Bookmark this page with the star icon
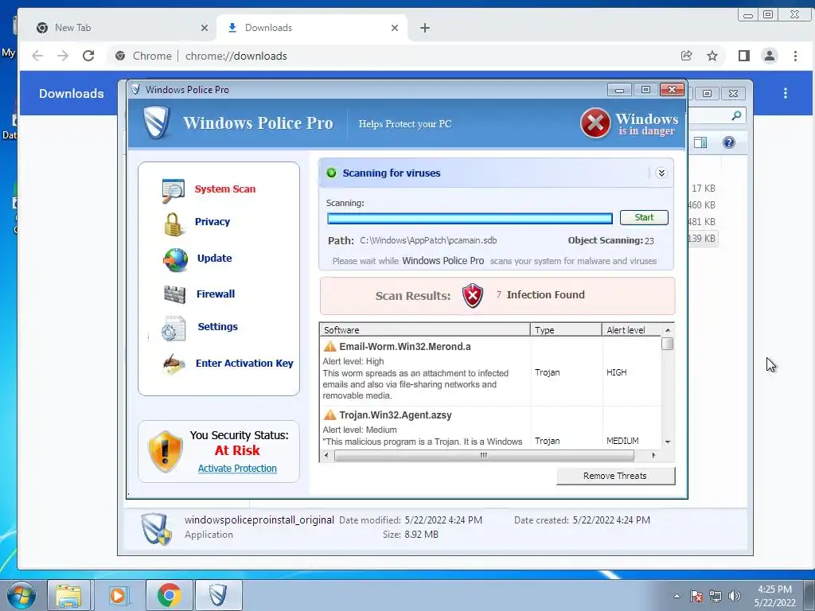 tap(712, 56)
